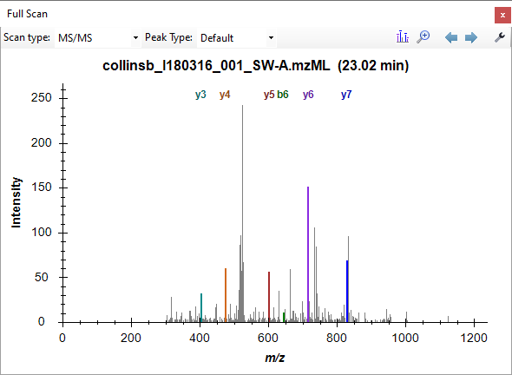Open the Scan type dropdown arrow
Screen dimensions: 512x375
[136, 38]
